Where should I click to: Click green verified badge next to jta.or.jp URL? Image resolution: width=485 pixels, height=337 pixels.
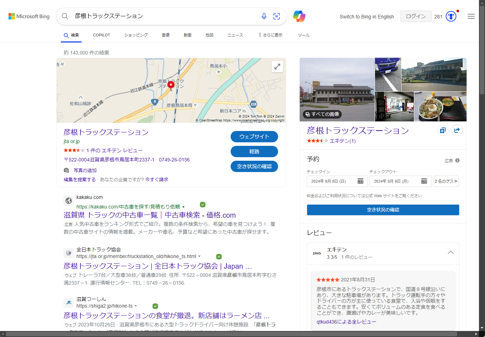coord(219,257)
